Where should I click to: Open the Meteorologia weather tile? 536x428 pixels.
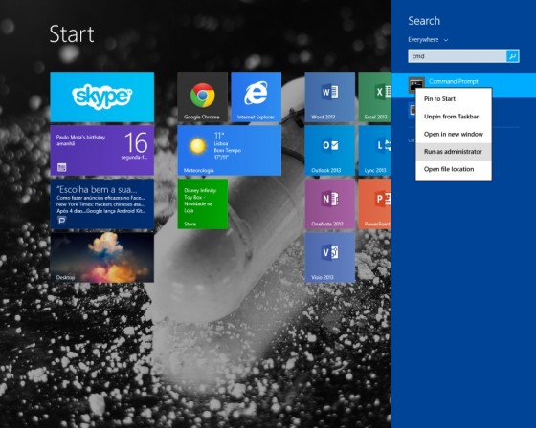[x=230, y=151]
